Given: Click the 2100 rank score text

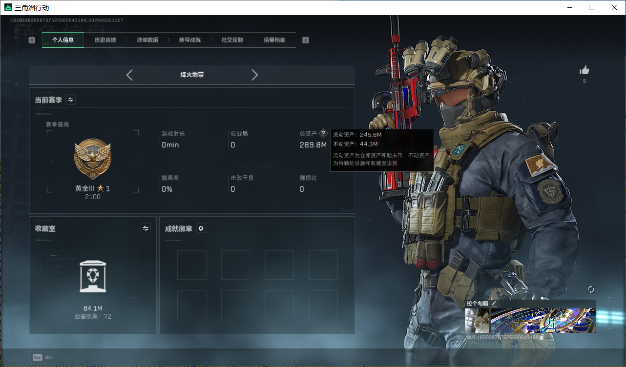Looking at the screenshot, I should coord(93,197).
